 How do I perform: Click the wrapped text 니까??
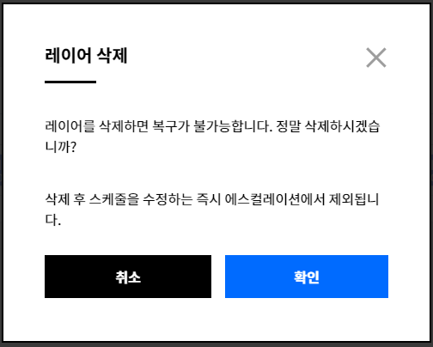tap(61, 147)
